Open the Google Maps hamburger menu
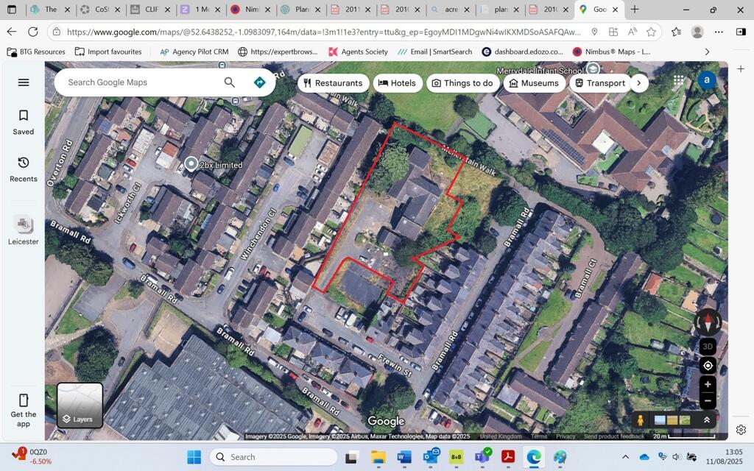This screenshot has width=754, height=471. (x=24, y=82)
